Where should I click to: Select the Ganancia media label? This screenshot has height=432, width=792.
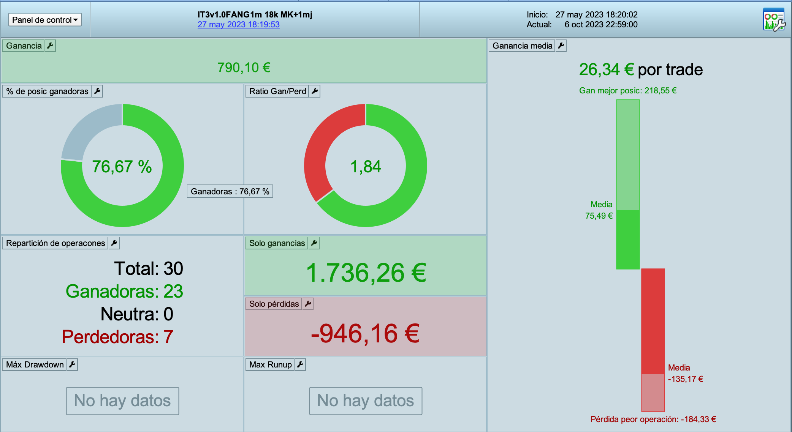[x=522, y=46]
